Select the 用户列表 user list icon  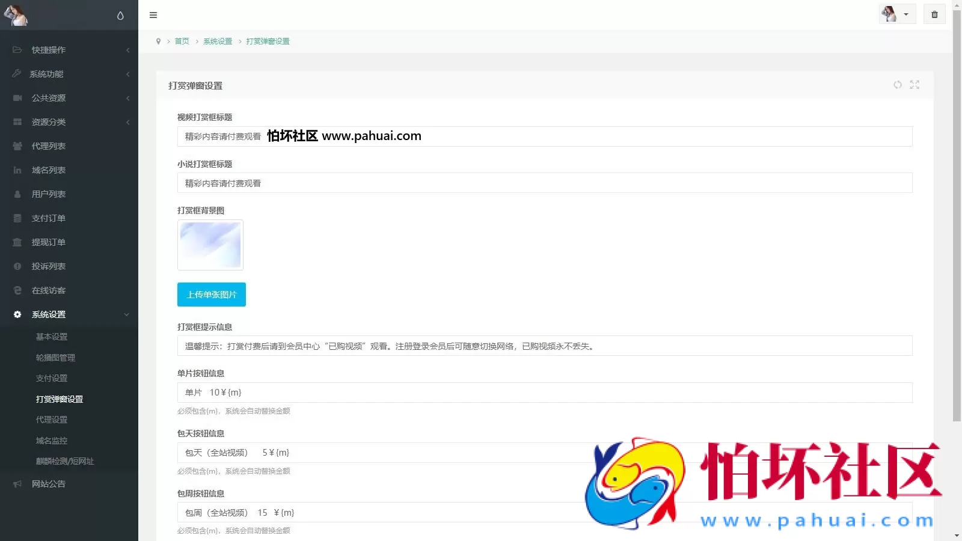click(17, 194)
